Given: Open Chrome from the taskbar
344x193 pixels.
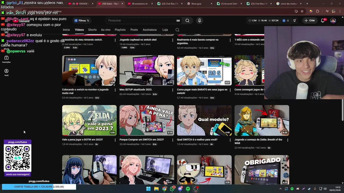Looking at the screenshot, I should click(164, 189).
